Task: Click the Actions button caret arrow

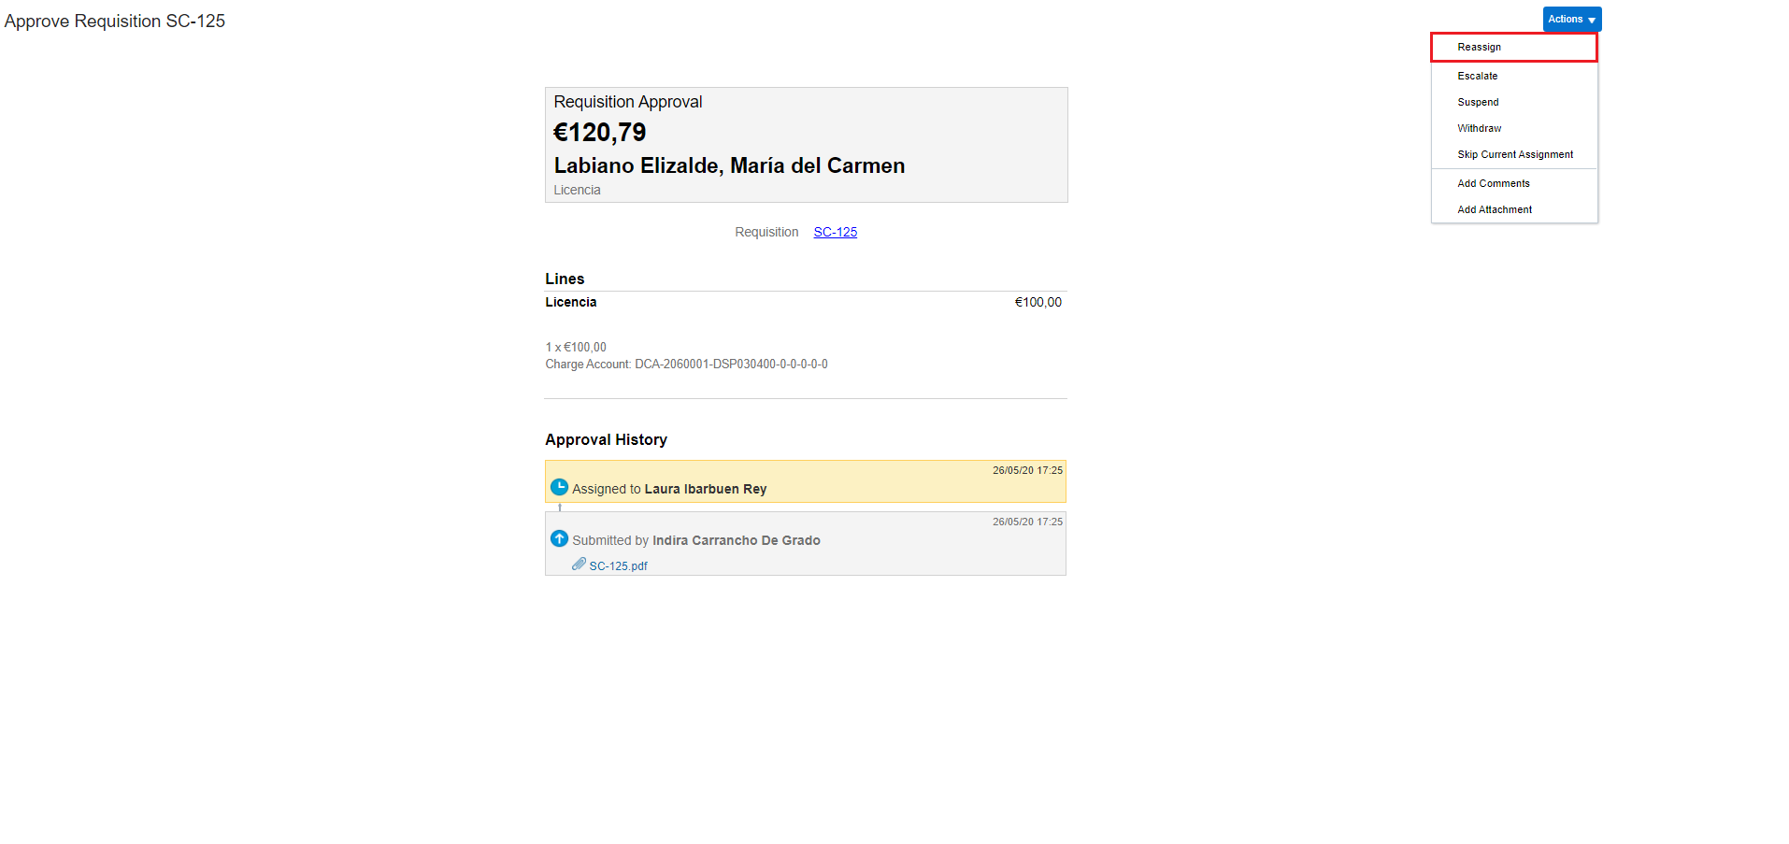Action: click(1592, 19)
